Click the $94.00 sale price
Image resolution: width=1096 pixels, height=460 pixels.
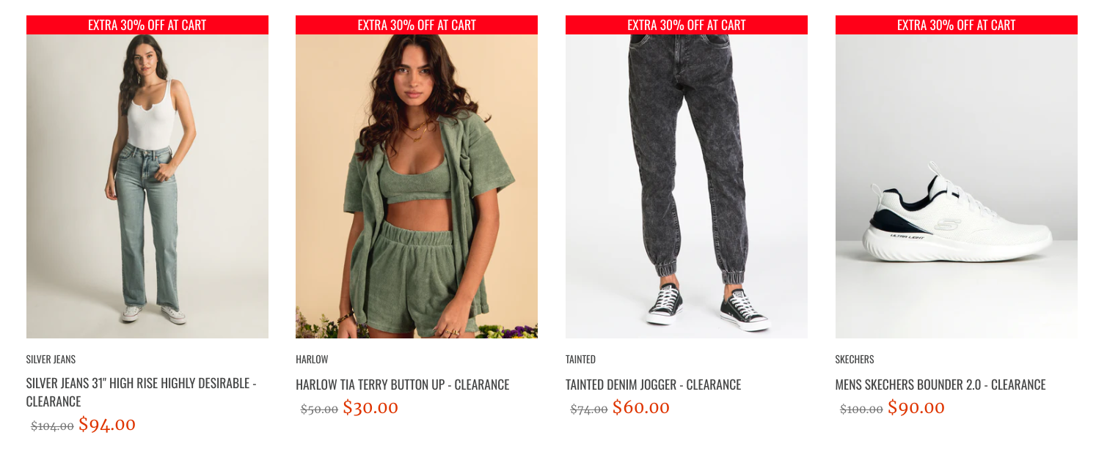107,424
